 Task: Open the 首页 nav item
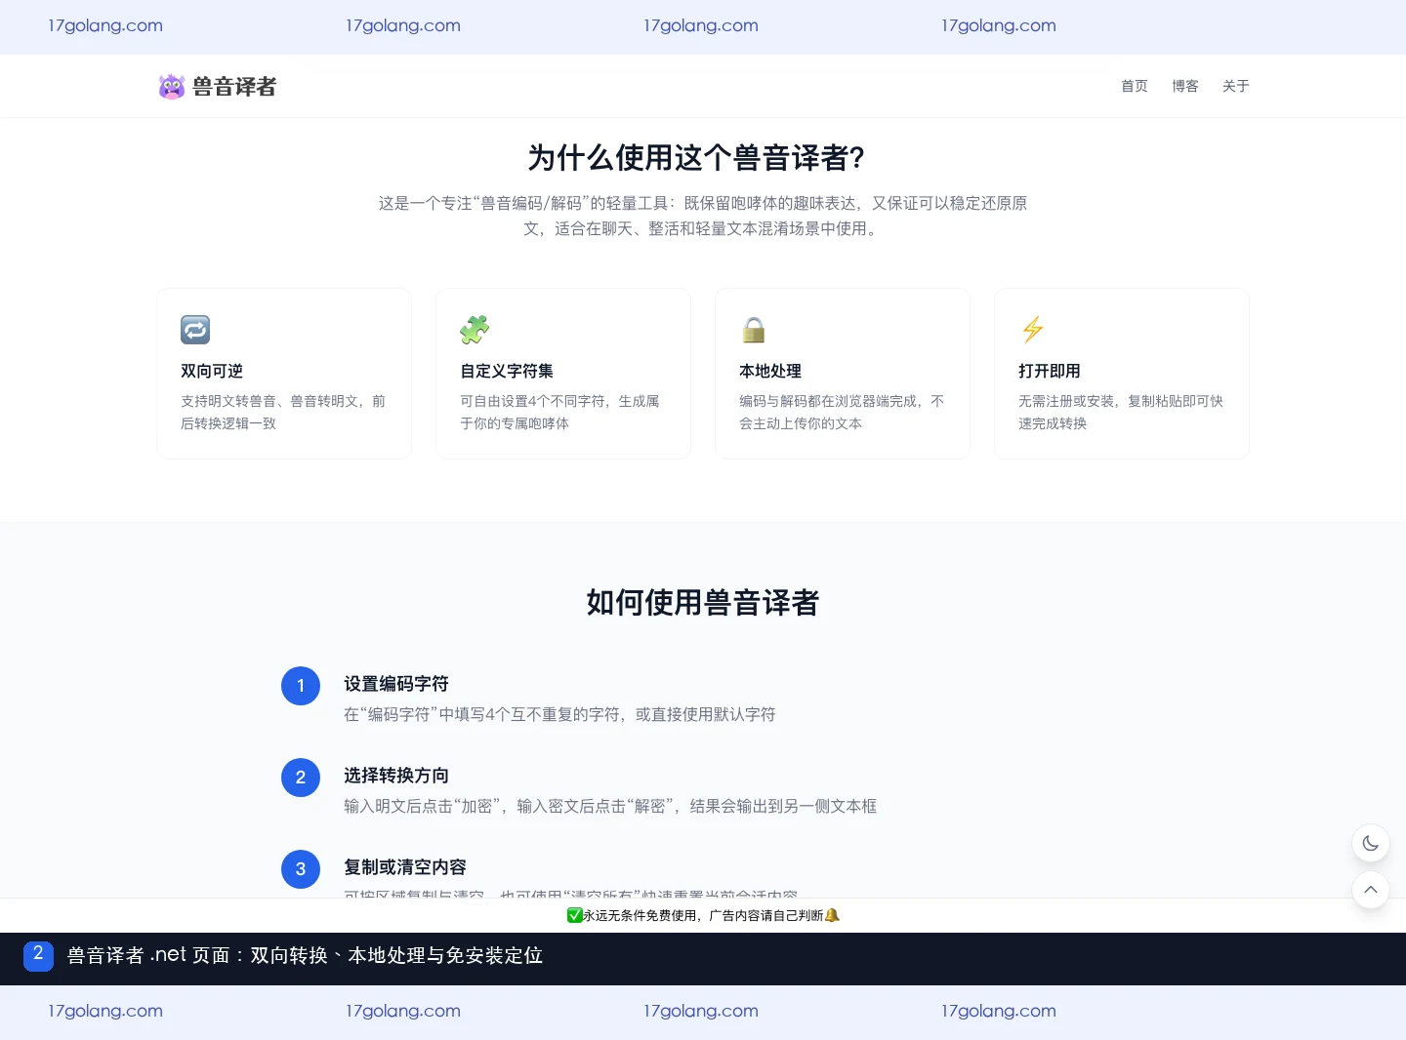pyautogui.click(x=1135, y=86)
